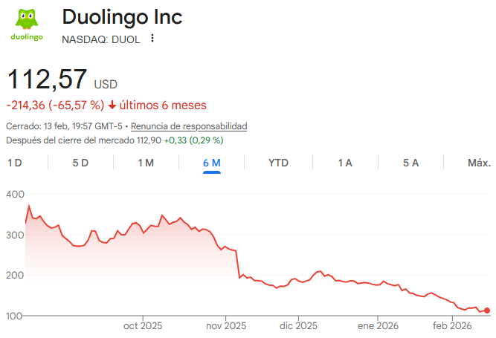This screenshot has height=338, width=496.
Task: Select the Máx. range tab
Action: (479, 163)
